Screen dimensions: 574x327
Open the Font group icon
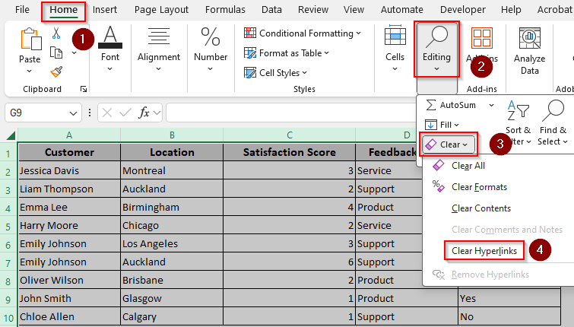pyautogui.click(x=110, y=37)
